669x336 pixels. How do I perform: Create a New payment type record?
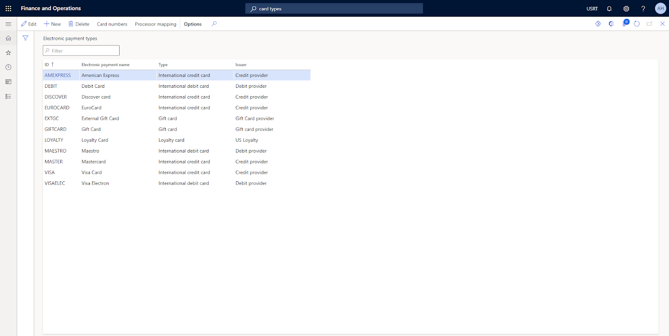[52, 24]
